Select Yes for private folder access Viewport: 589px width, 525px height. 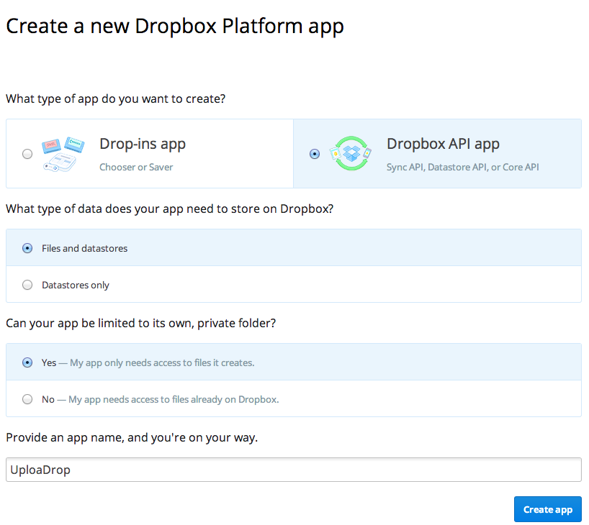(27, 362)
